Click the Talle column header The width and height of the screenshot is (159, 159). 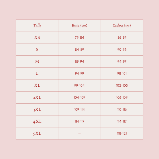[x=37, y=25]
